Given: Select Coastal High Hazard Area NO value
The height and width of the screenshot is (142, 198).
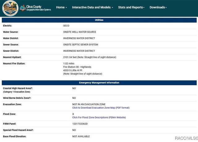Looking at the screenshot, I should point(74,88).
